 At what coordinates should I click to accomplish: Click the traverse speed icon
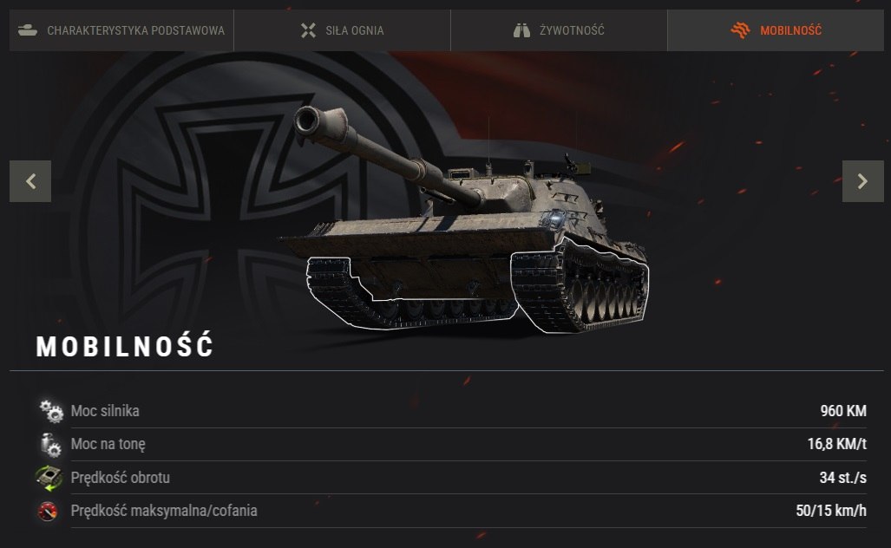pyautogui.click(x=49, y=478)
